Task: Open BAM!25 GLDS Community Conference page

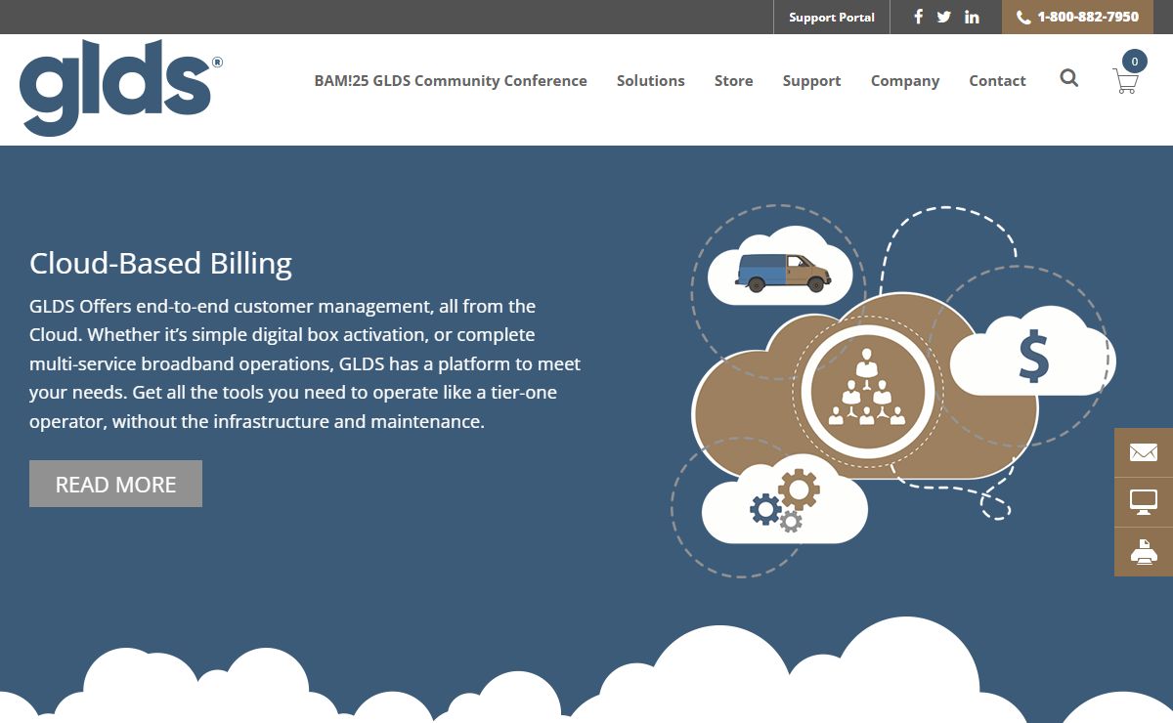Action: 451,81
